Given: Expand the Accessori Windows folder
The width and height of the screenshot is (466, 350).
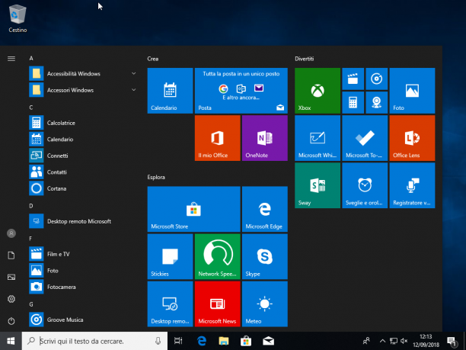Looking at the screenshot, I should click(83, 90).
